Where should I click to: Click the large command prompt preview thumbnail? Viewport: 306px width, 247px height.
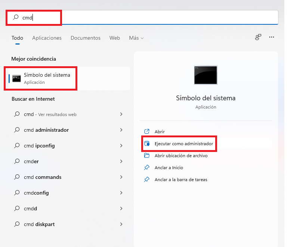click(x=205, y=75)
